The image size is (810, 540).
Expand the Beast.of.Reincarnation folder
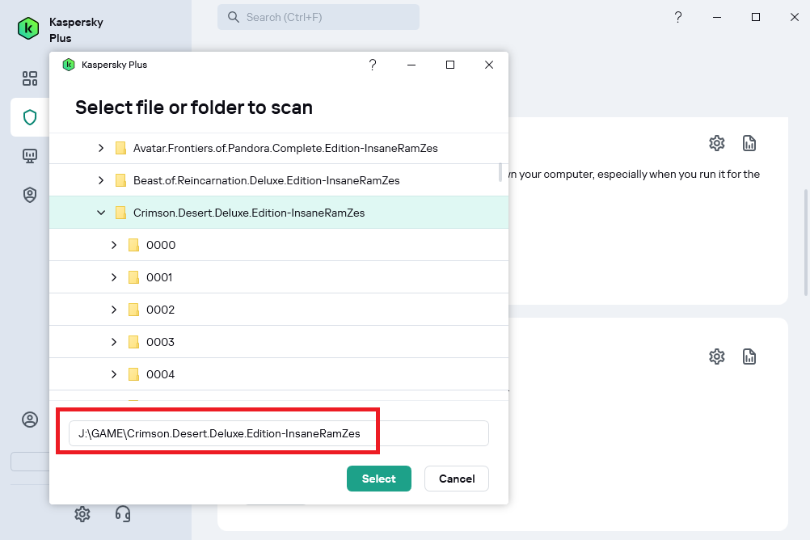click(x=101, y=180)
